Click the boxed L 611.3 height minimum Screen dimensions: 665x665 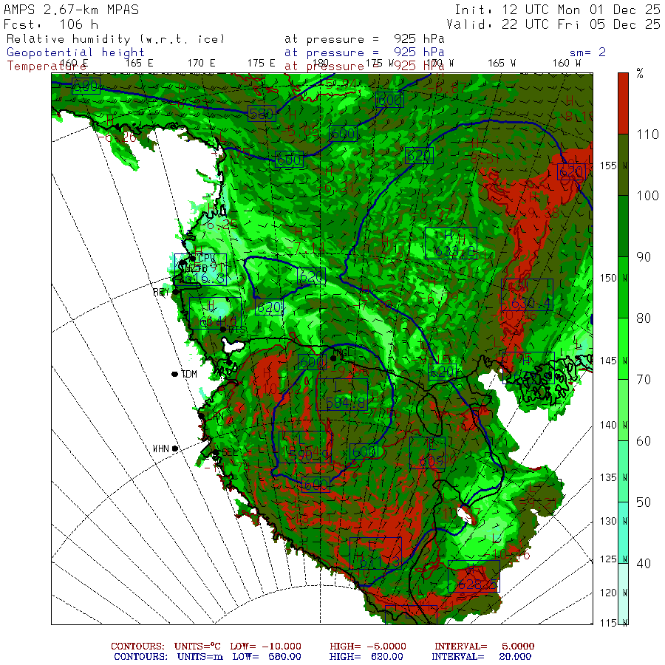(375, 553)
